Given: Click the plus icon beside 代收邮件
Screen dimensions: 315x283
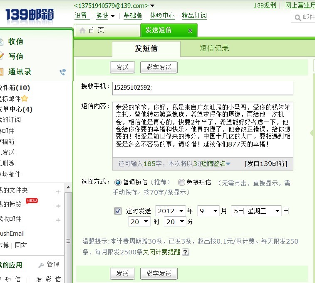Looking at the screenshot, I should point(58,220).
